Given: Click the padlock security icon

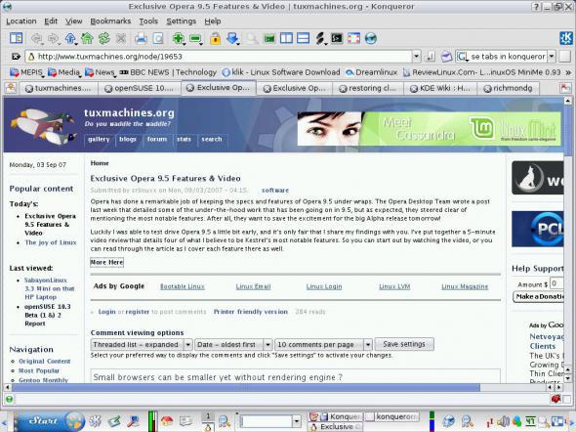Looking at the screenshot, I should (215, 38).
